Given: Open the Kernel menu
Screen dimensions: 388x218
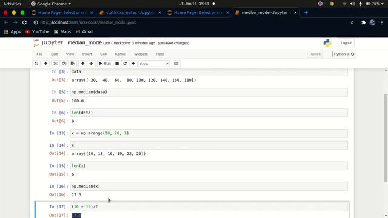Looking at the screenshot, I should click(120, 54).
